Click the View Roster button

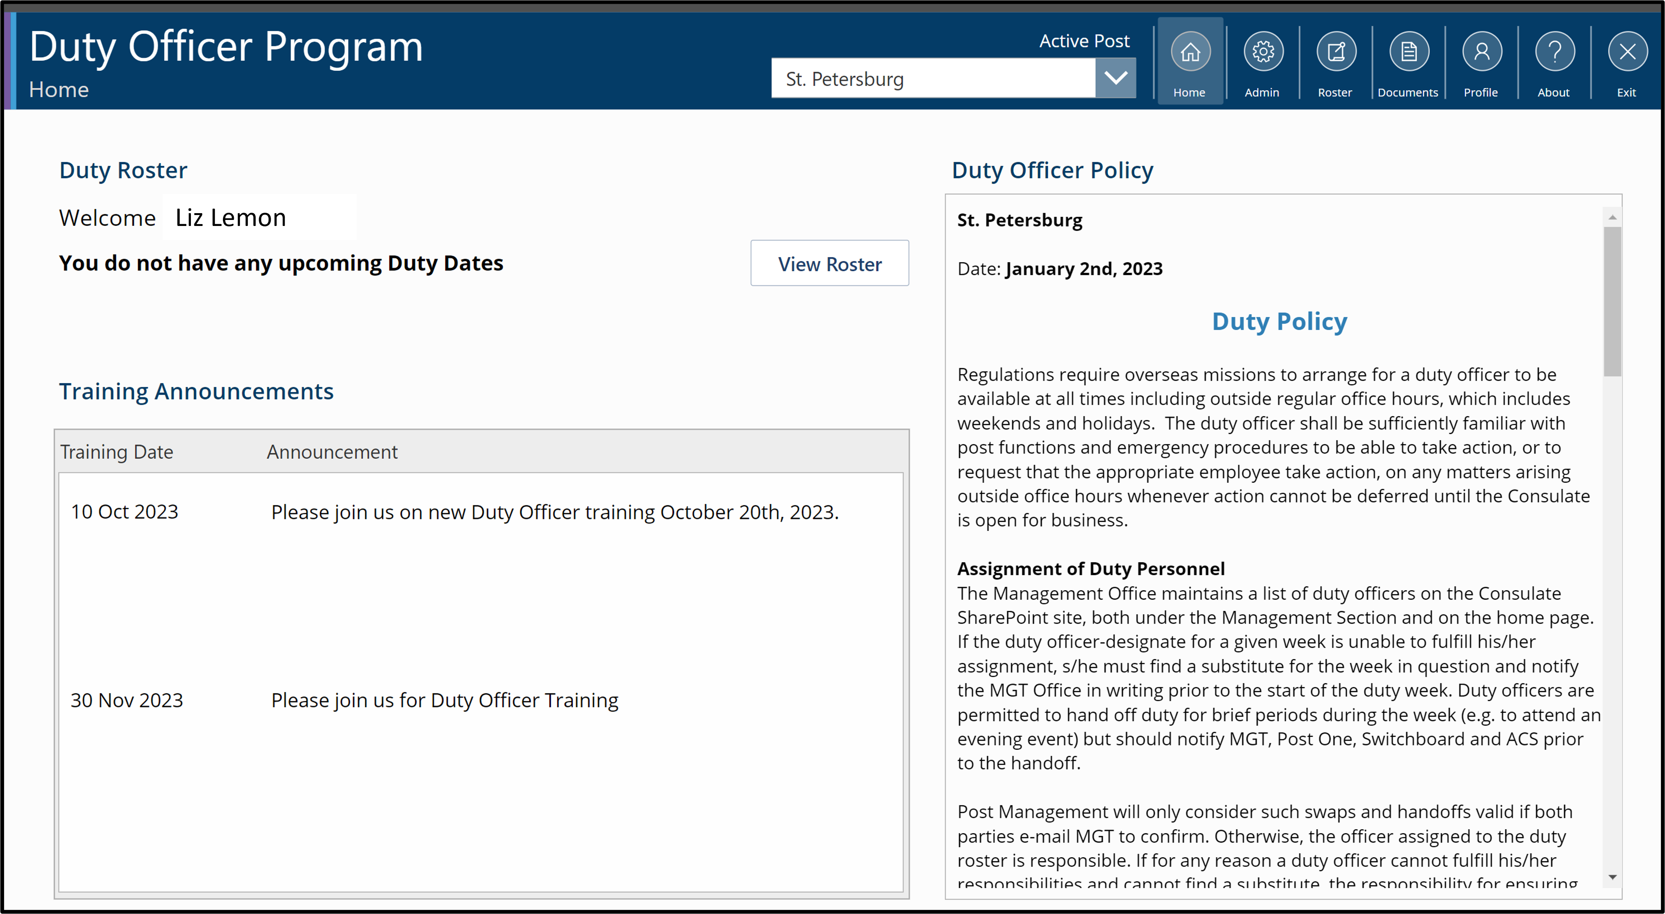pyautogui.click(x=829, y=264)
